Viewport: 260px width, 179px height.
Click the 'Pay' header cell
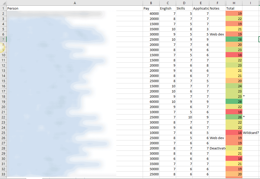[x=151, y=8]
